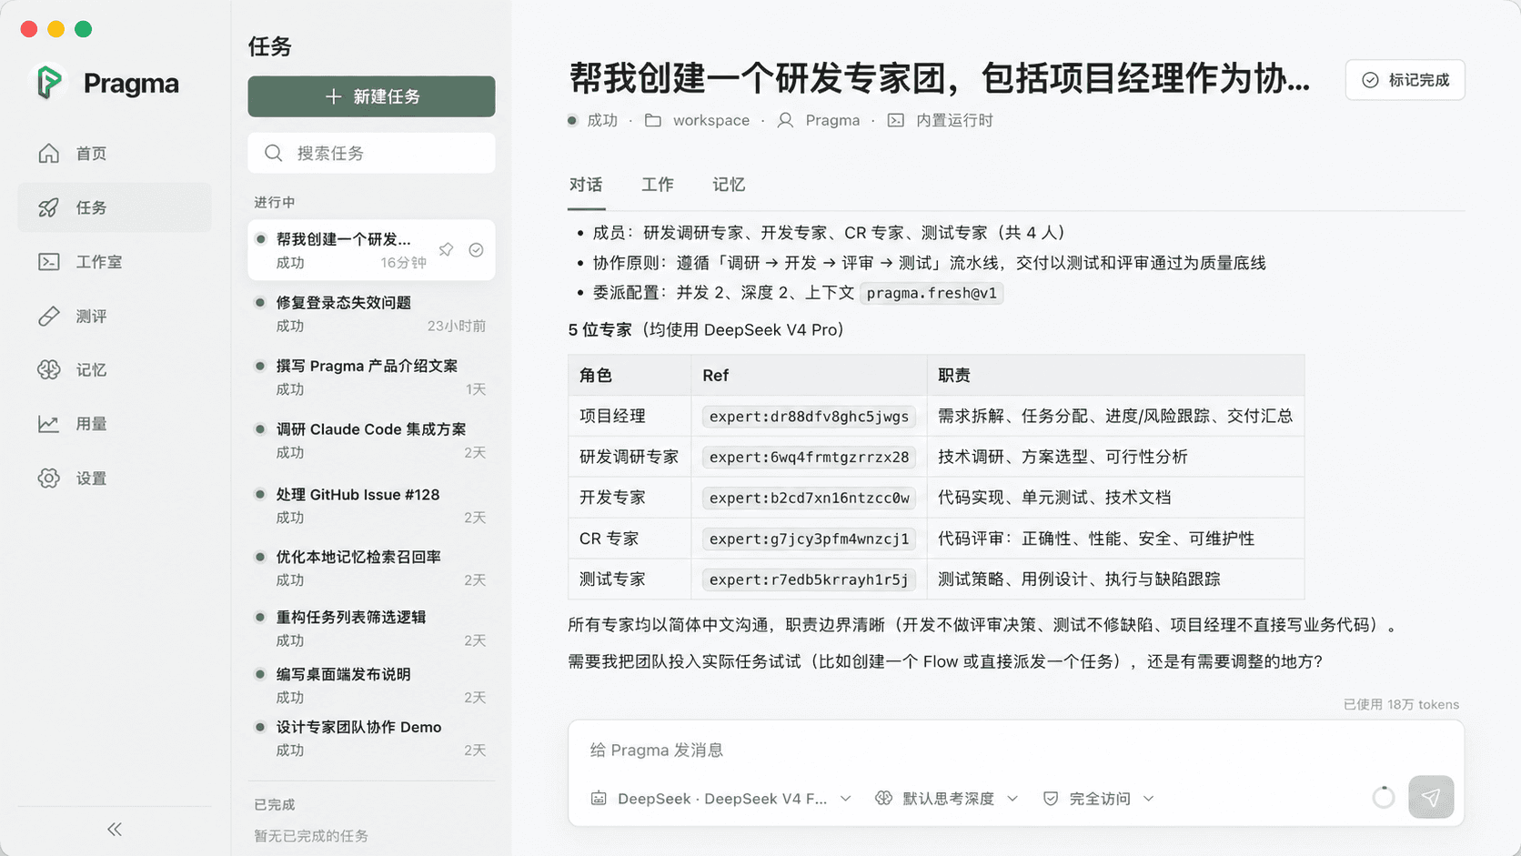Image resolution: width=1521 pixels, height=856 pixels.
Task: Open the 优化本地记忆检索召回率 task
Action: tap(371, 568)
